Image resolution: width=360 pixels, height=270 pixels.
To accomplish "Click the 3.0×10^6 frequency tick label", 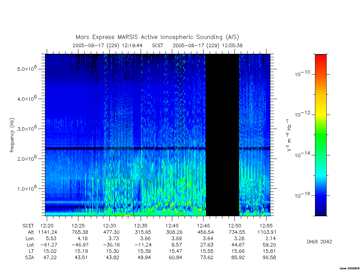I will click(x=27, y=128).
